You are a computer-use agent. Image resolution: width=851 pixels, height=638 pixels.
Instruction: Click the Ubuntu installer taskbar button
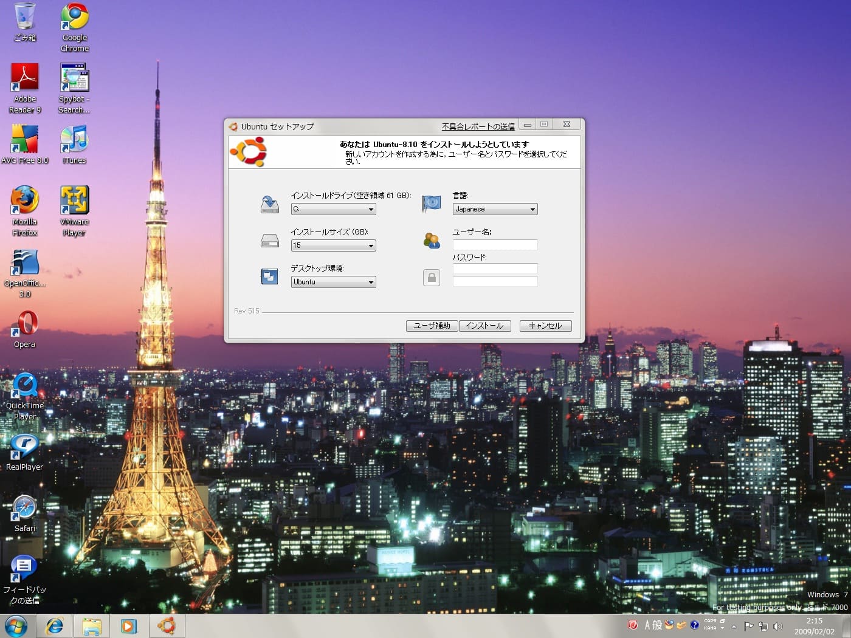point(167,626)
